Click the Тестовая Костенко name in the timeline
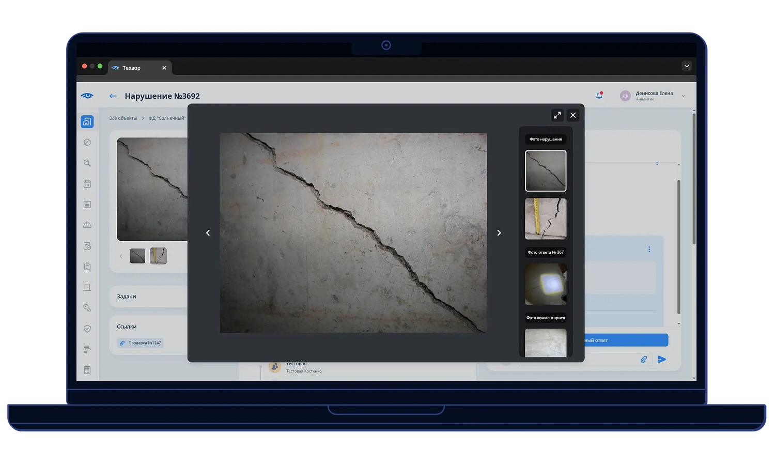The width and height of the screenshot is (775, 465). 304,371
